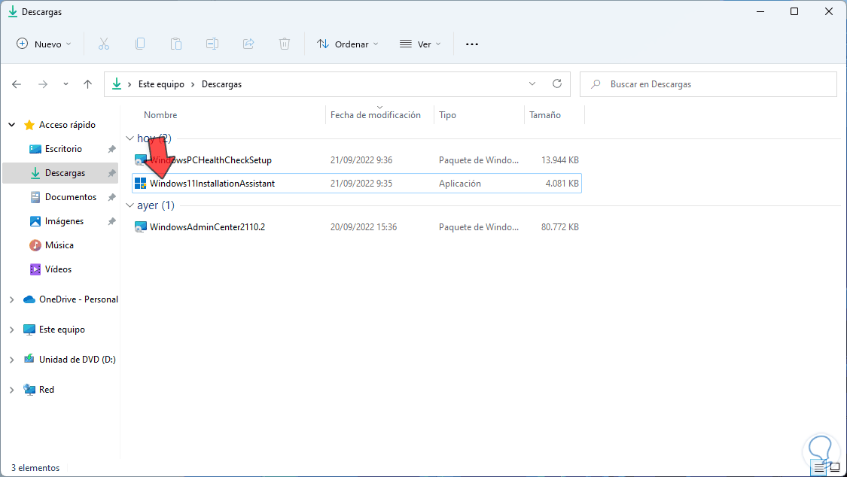The height and width of the screenshot is (477, 847).
Task: Open recent locations dropdown chevron
Action: point(66,84)
